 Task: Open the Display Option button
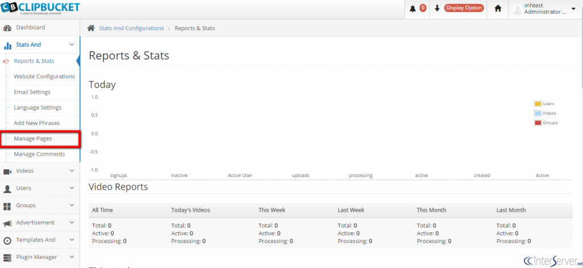[x=463, y=8]
